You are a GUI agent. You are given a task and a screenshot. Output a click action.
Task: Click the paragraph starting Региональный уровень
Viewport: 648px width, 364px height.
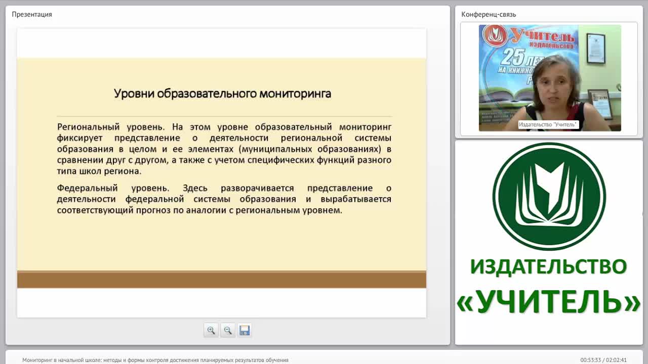click(x=224, y=149)
